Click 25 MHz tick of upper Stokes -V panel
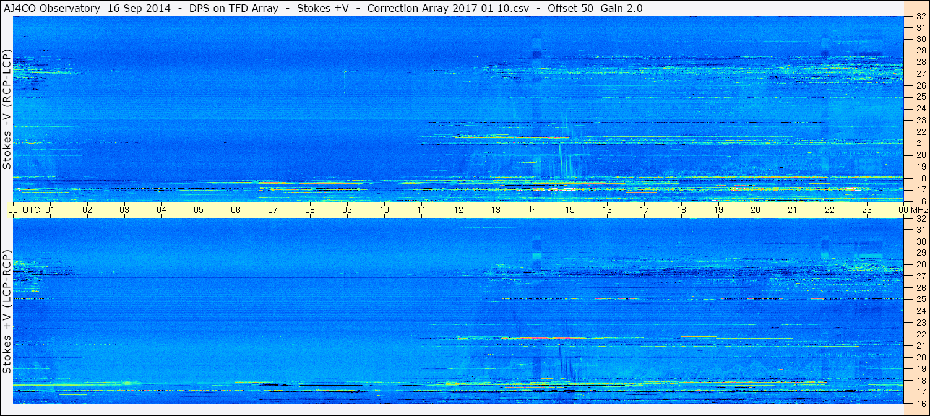This screenshot has width=930, height=416. (x=920, y=97)
